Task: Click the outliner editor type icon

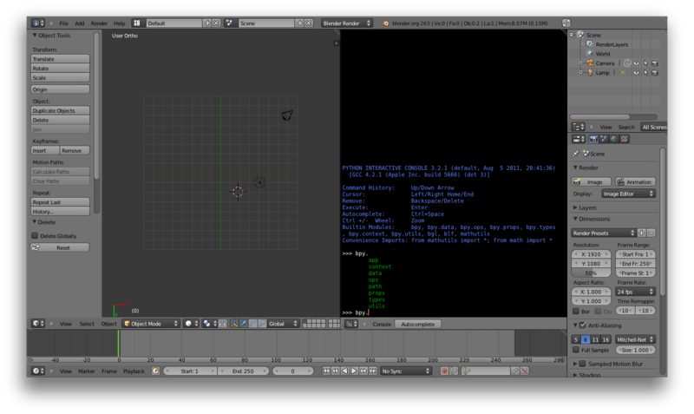Action: [x=578, y=127]
